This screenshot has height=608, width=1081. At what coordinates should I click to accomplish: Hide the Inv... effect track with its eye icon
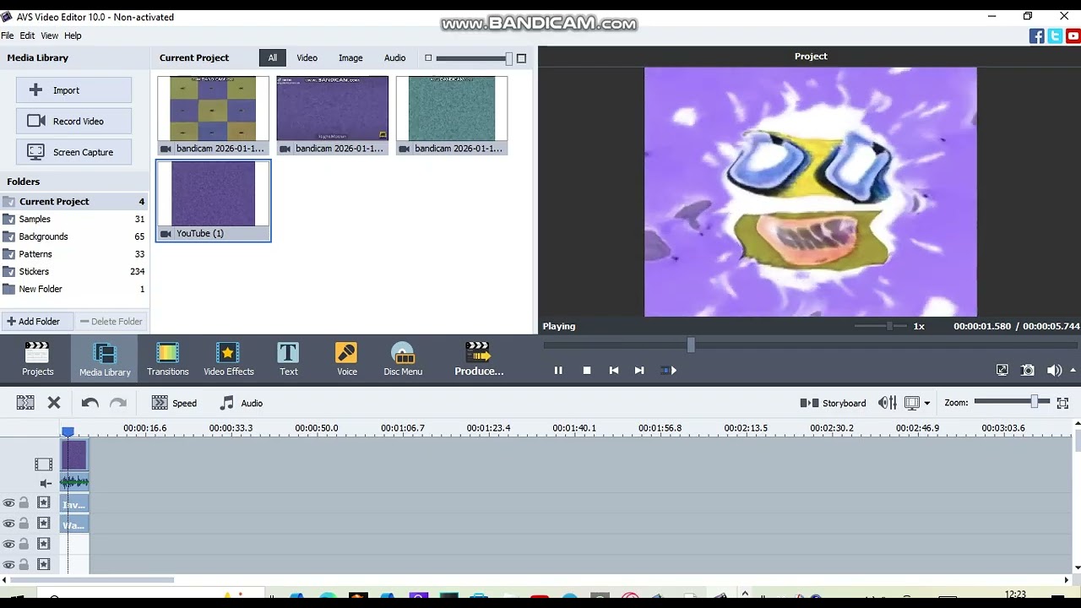8,503
